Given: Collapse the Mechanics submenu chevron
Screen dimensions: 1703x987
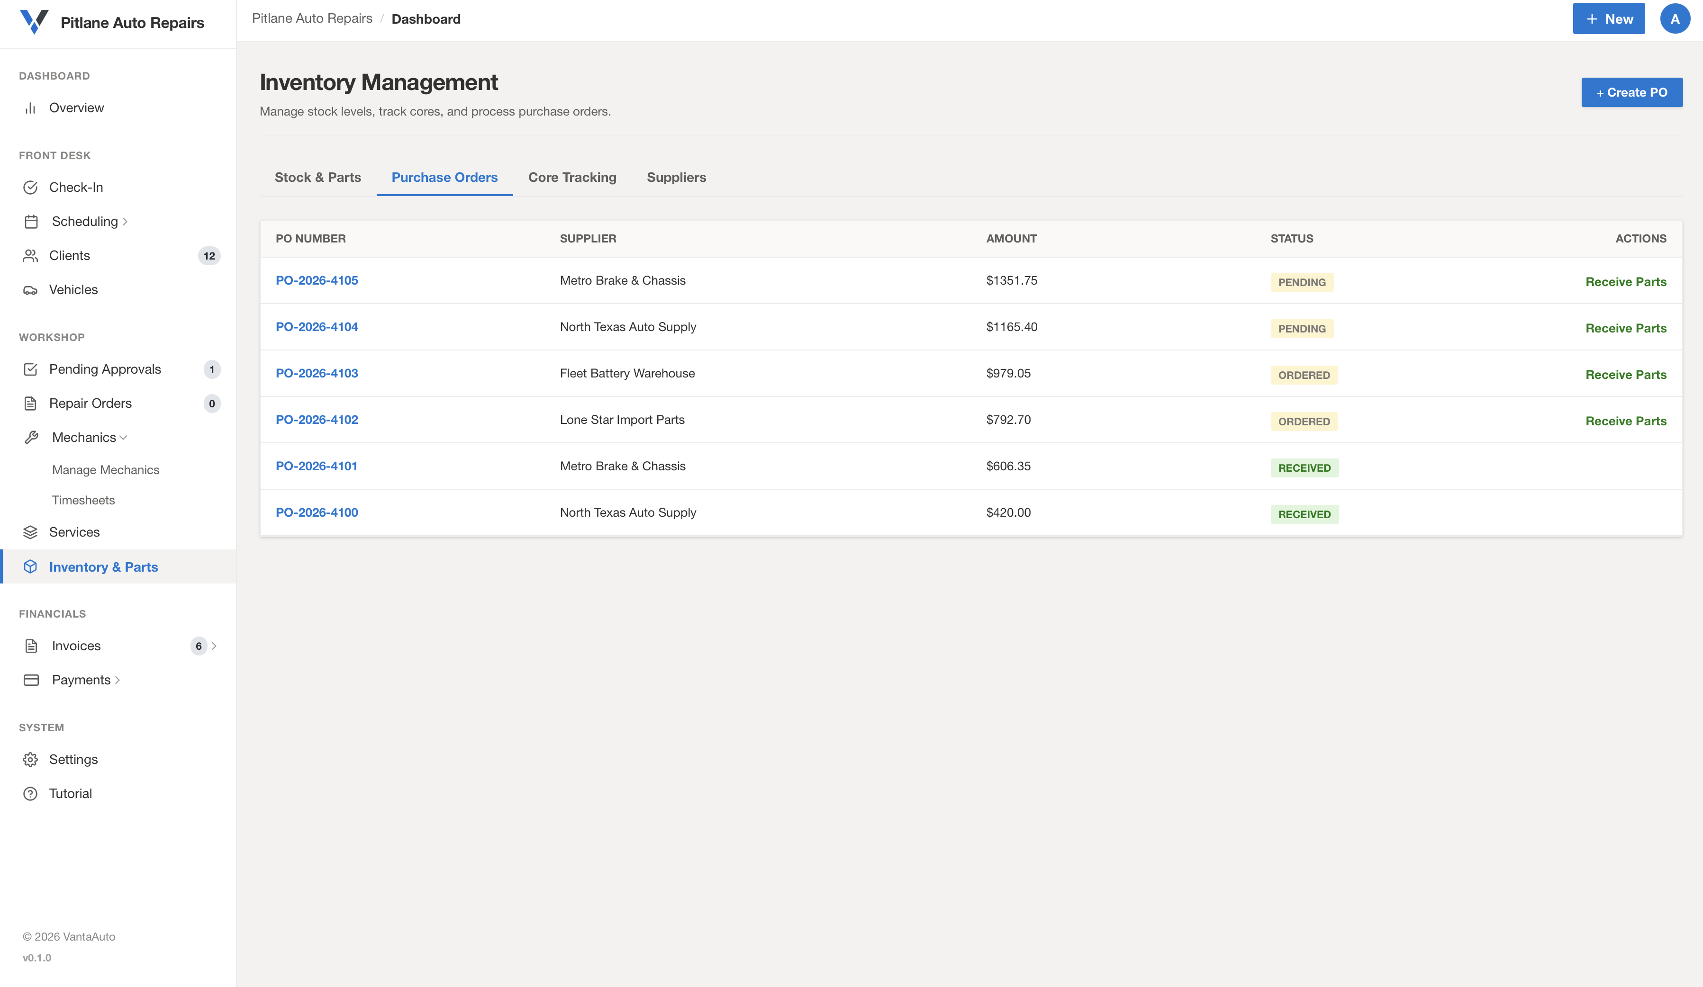Looking at the screenshot, I should 123,438.
